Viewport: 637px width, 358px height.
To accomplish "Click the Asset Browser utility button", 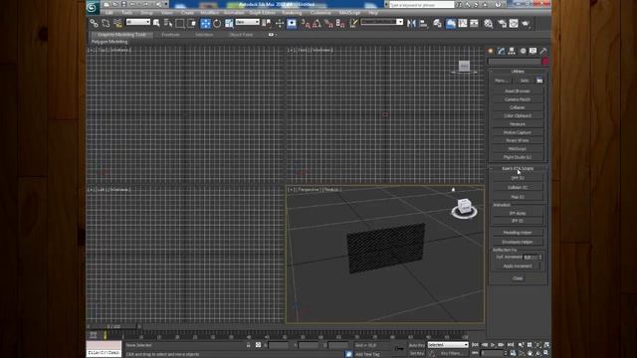I will coord(518,90).
